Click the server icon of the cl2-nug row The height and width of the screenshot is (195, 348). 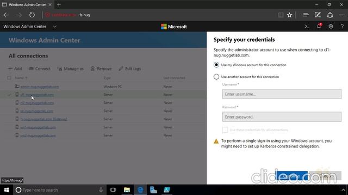click(x=17, y=102)
